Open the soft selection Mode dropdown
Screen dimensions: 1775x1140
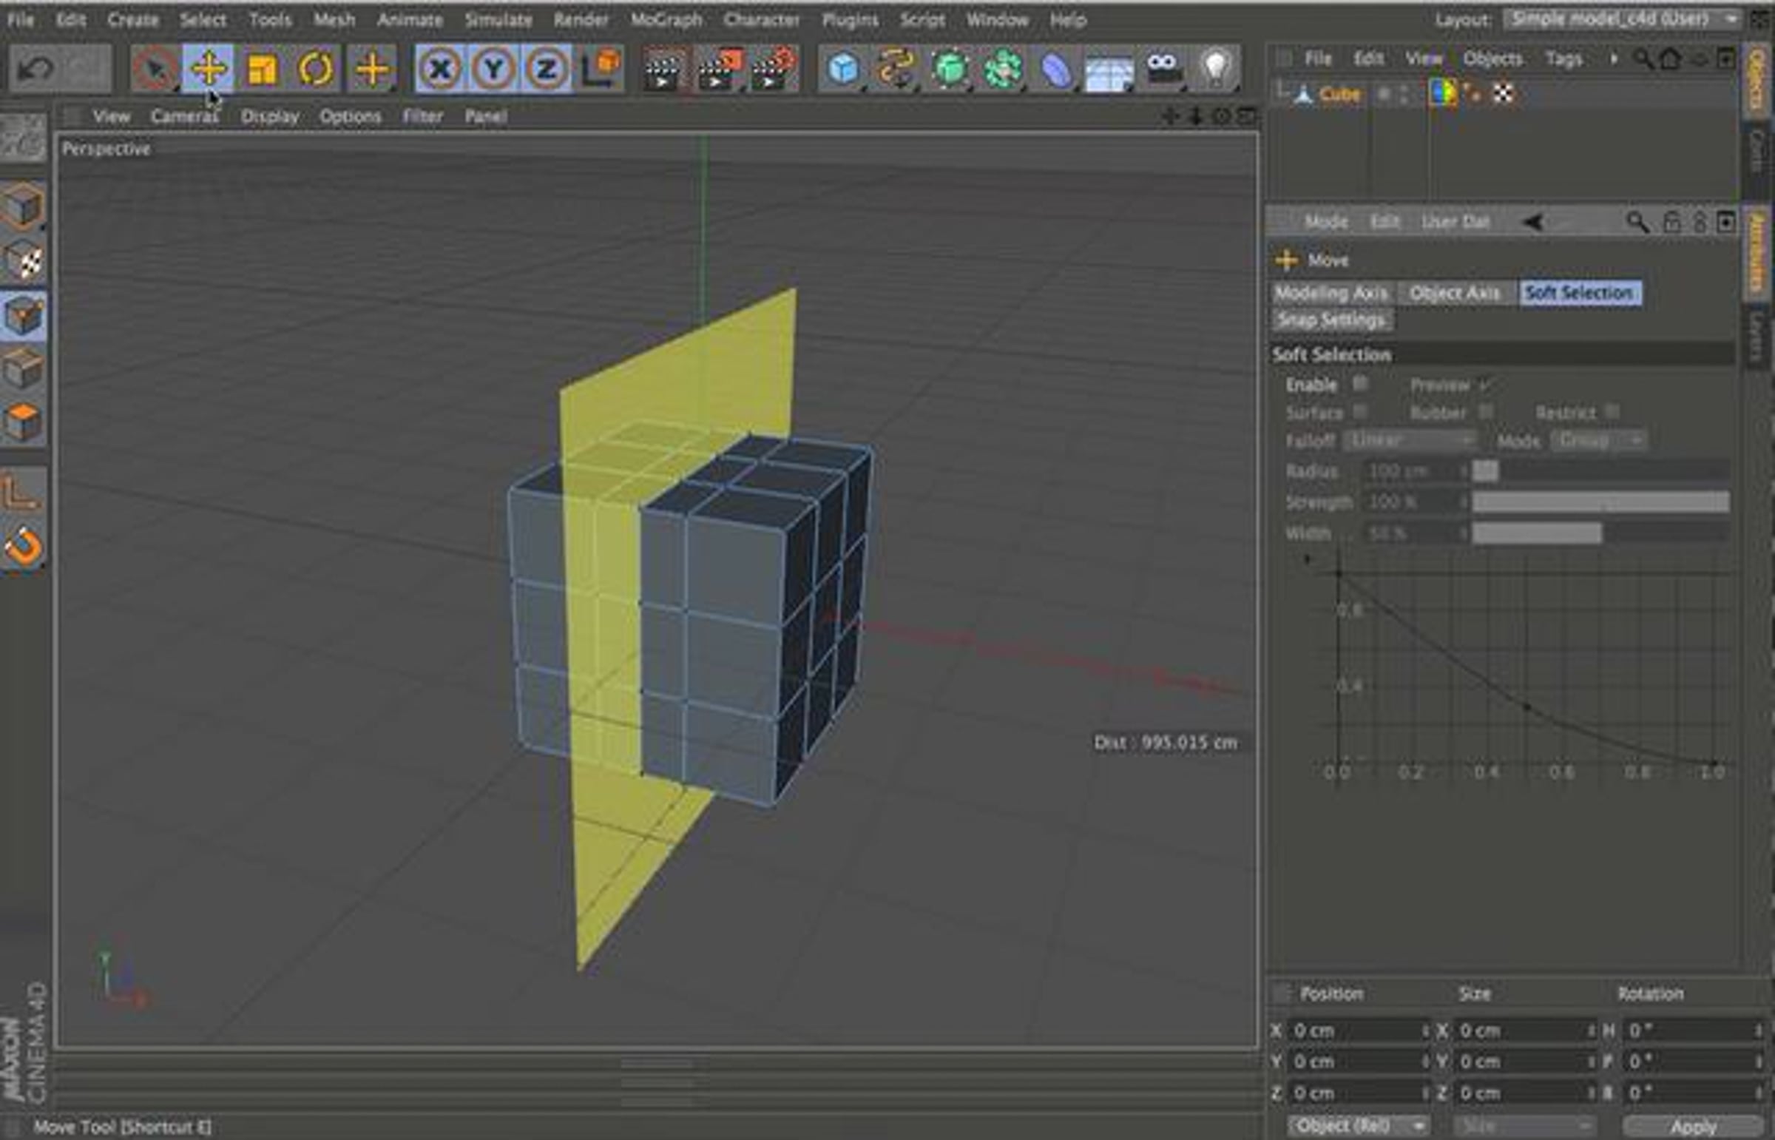click(x=1599, y=440)
